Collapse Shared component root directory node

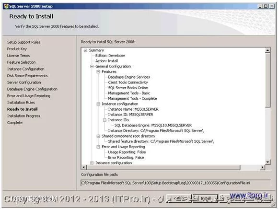point(98,136)
